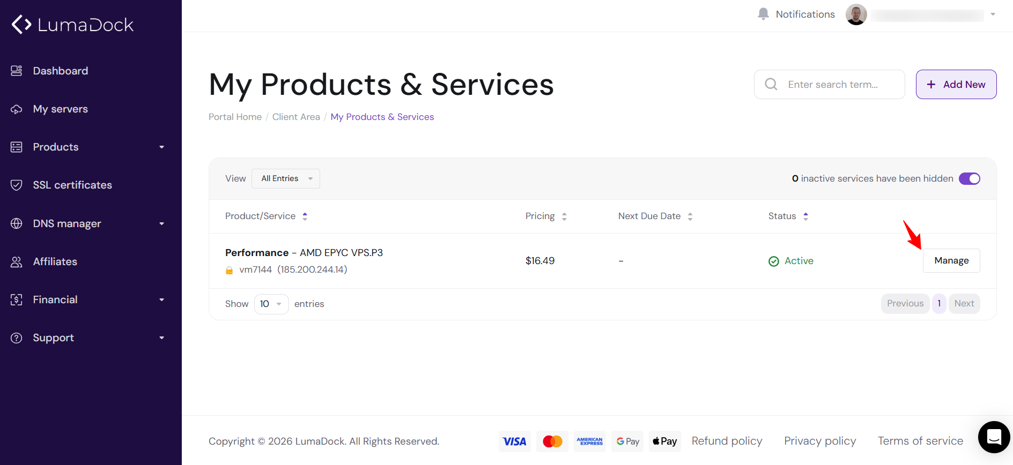Open the All Entries view dropdown
Image resolution: width=1013 pixels, height=465 pixels.
[286, 178]
